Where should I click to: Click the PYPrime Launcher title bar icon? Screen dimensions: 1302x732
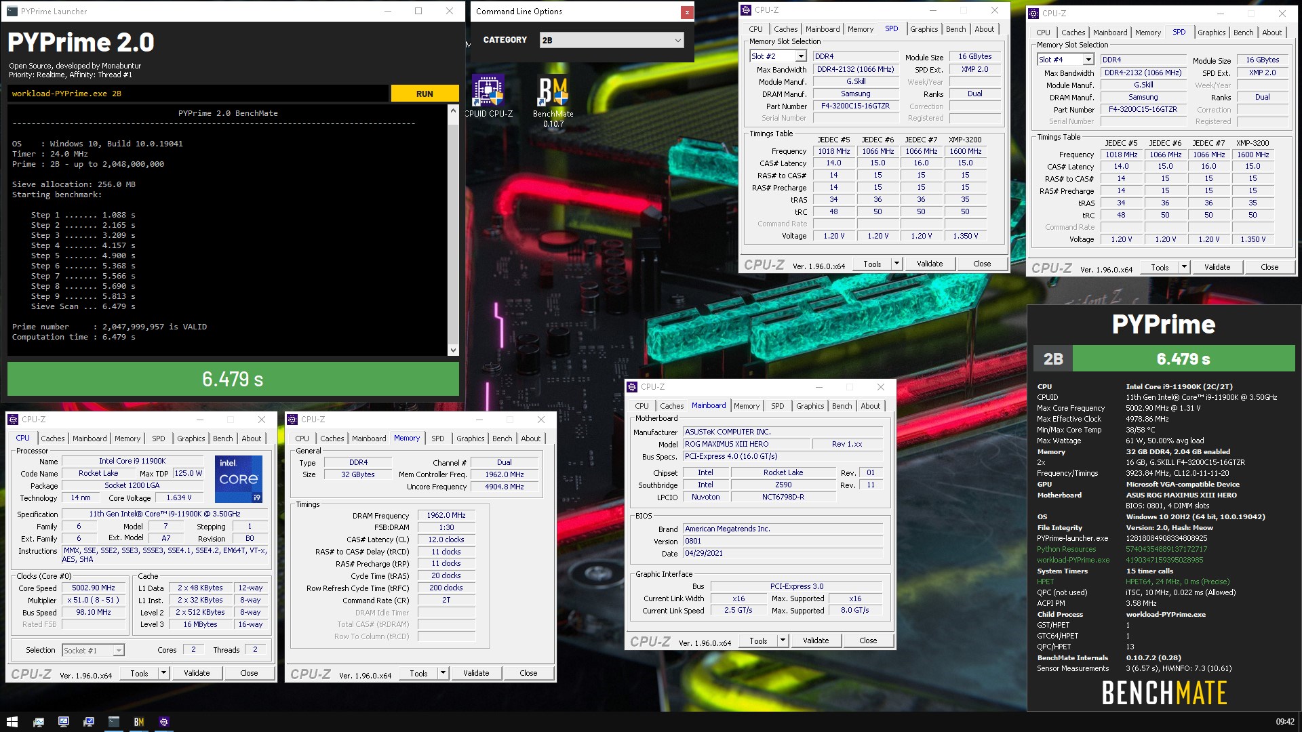(x=12, y=12)
